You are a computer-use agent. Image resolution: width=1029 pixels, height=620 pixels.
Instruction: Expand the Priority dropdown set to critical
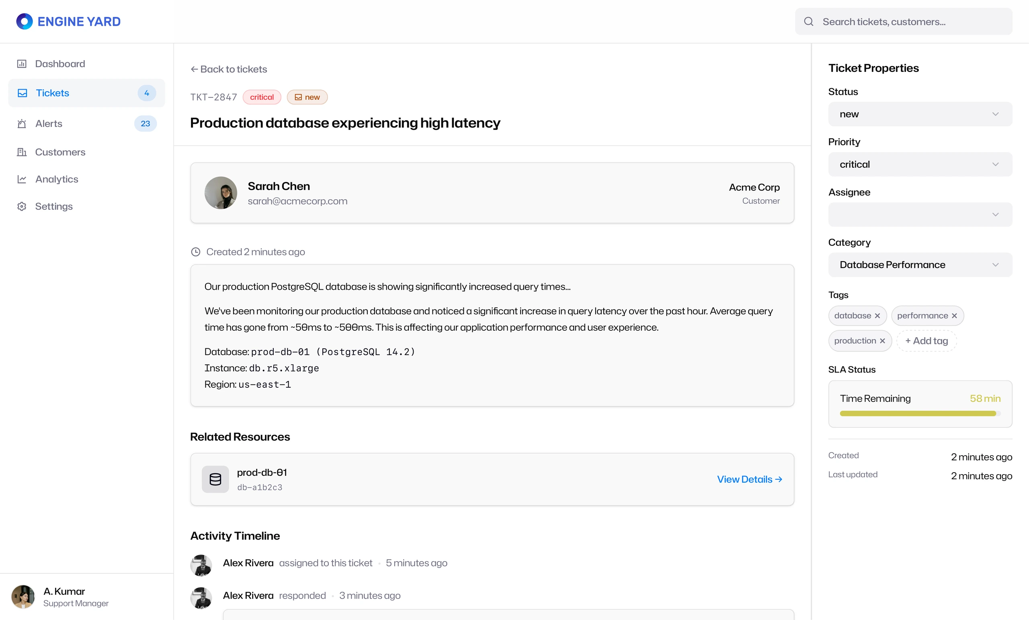coord(920,164)
